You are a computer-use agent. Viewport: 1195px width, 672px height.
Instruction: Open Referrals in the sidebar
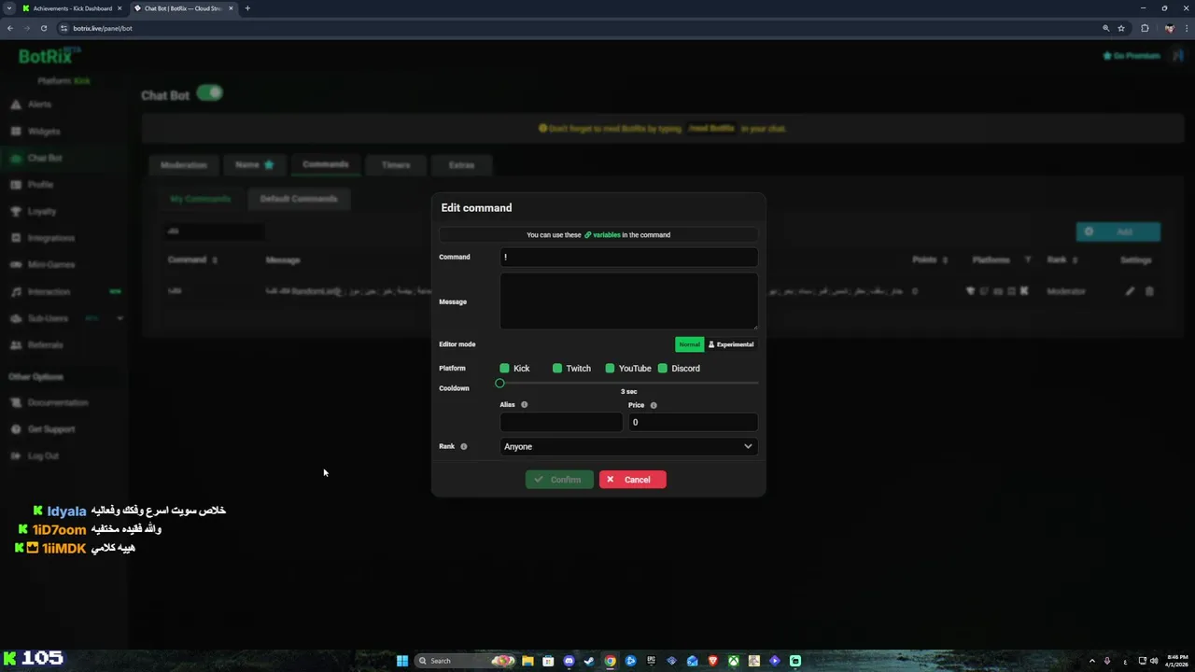(x=45, y=345)
